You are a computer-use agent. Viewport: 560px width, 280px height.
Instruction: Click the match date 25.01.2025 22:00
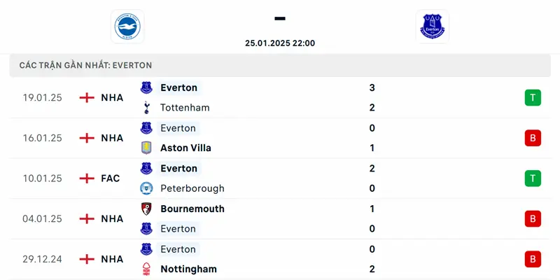tap(280, 43)
